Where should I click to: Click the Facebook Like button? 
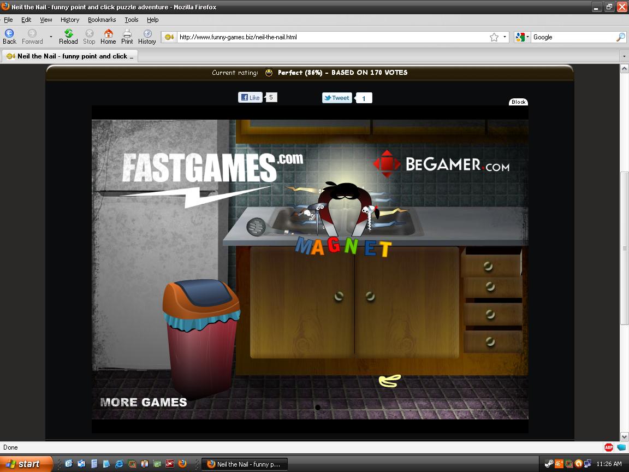click(250, 97)
